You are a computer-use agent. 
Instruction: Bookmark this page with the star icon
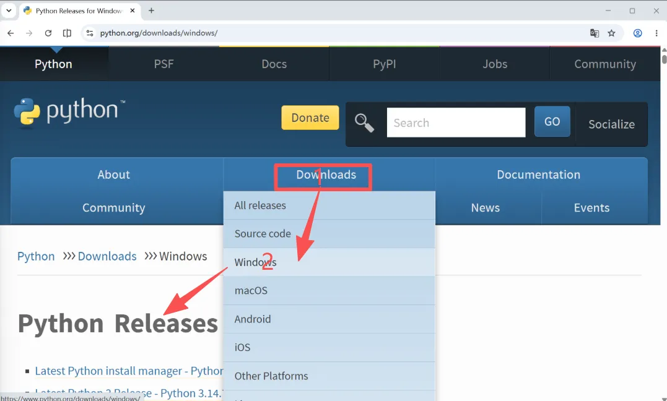[611, 33]
